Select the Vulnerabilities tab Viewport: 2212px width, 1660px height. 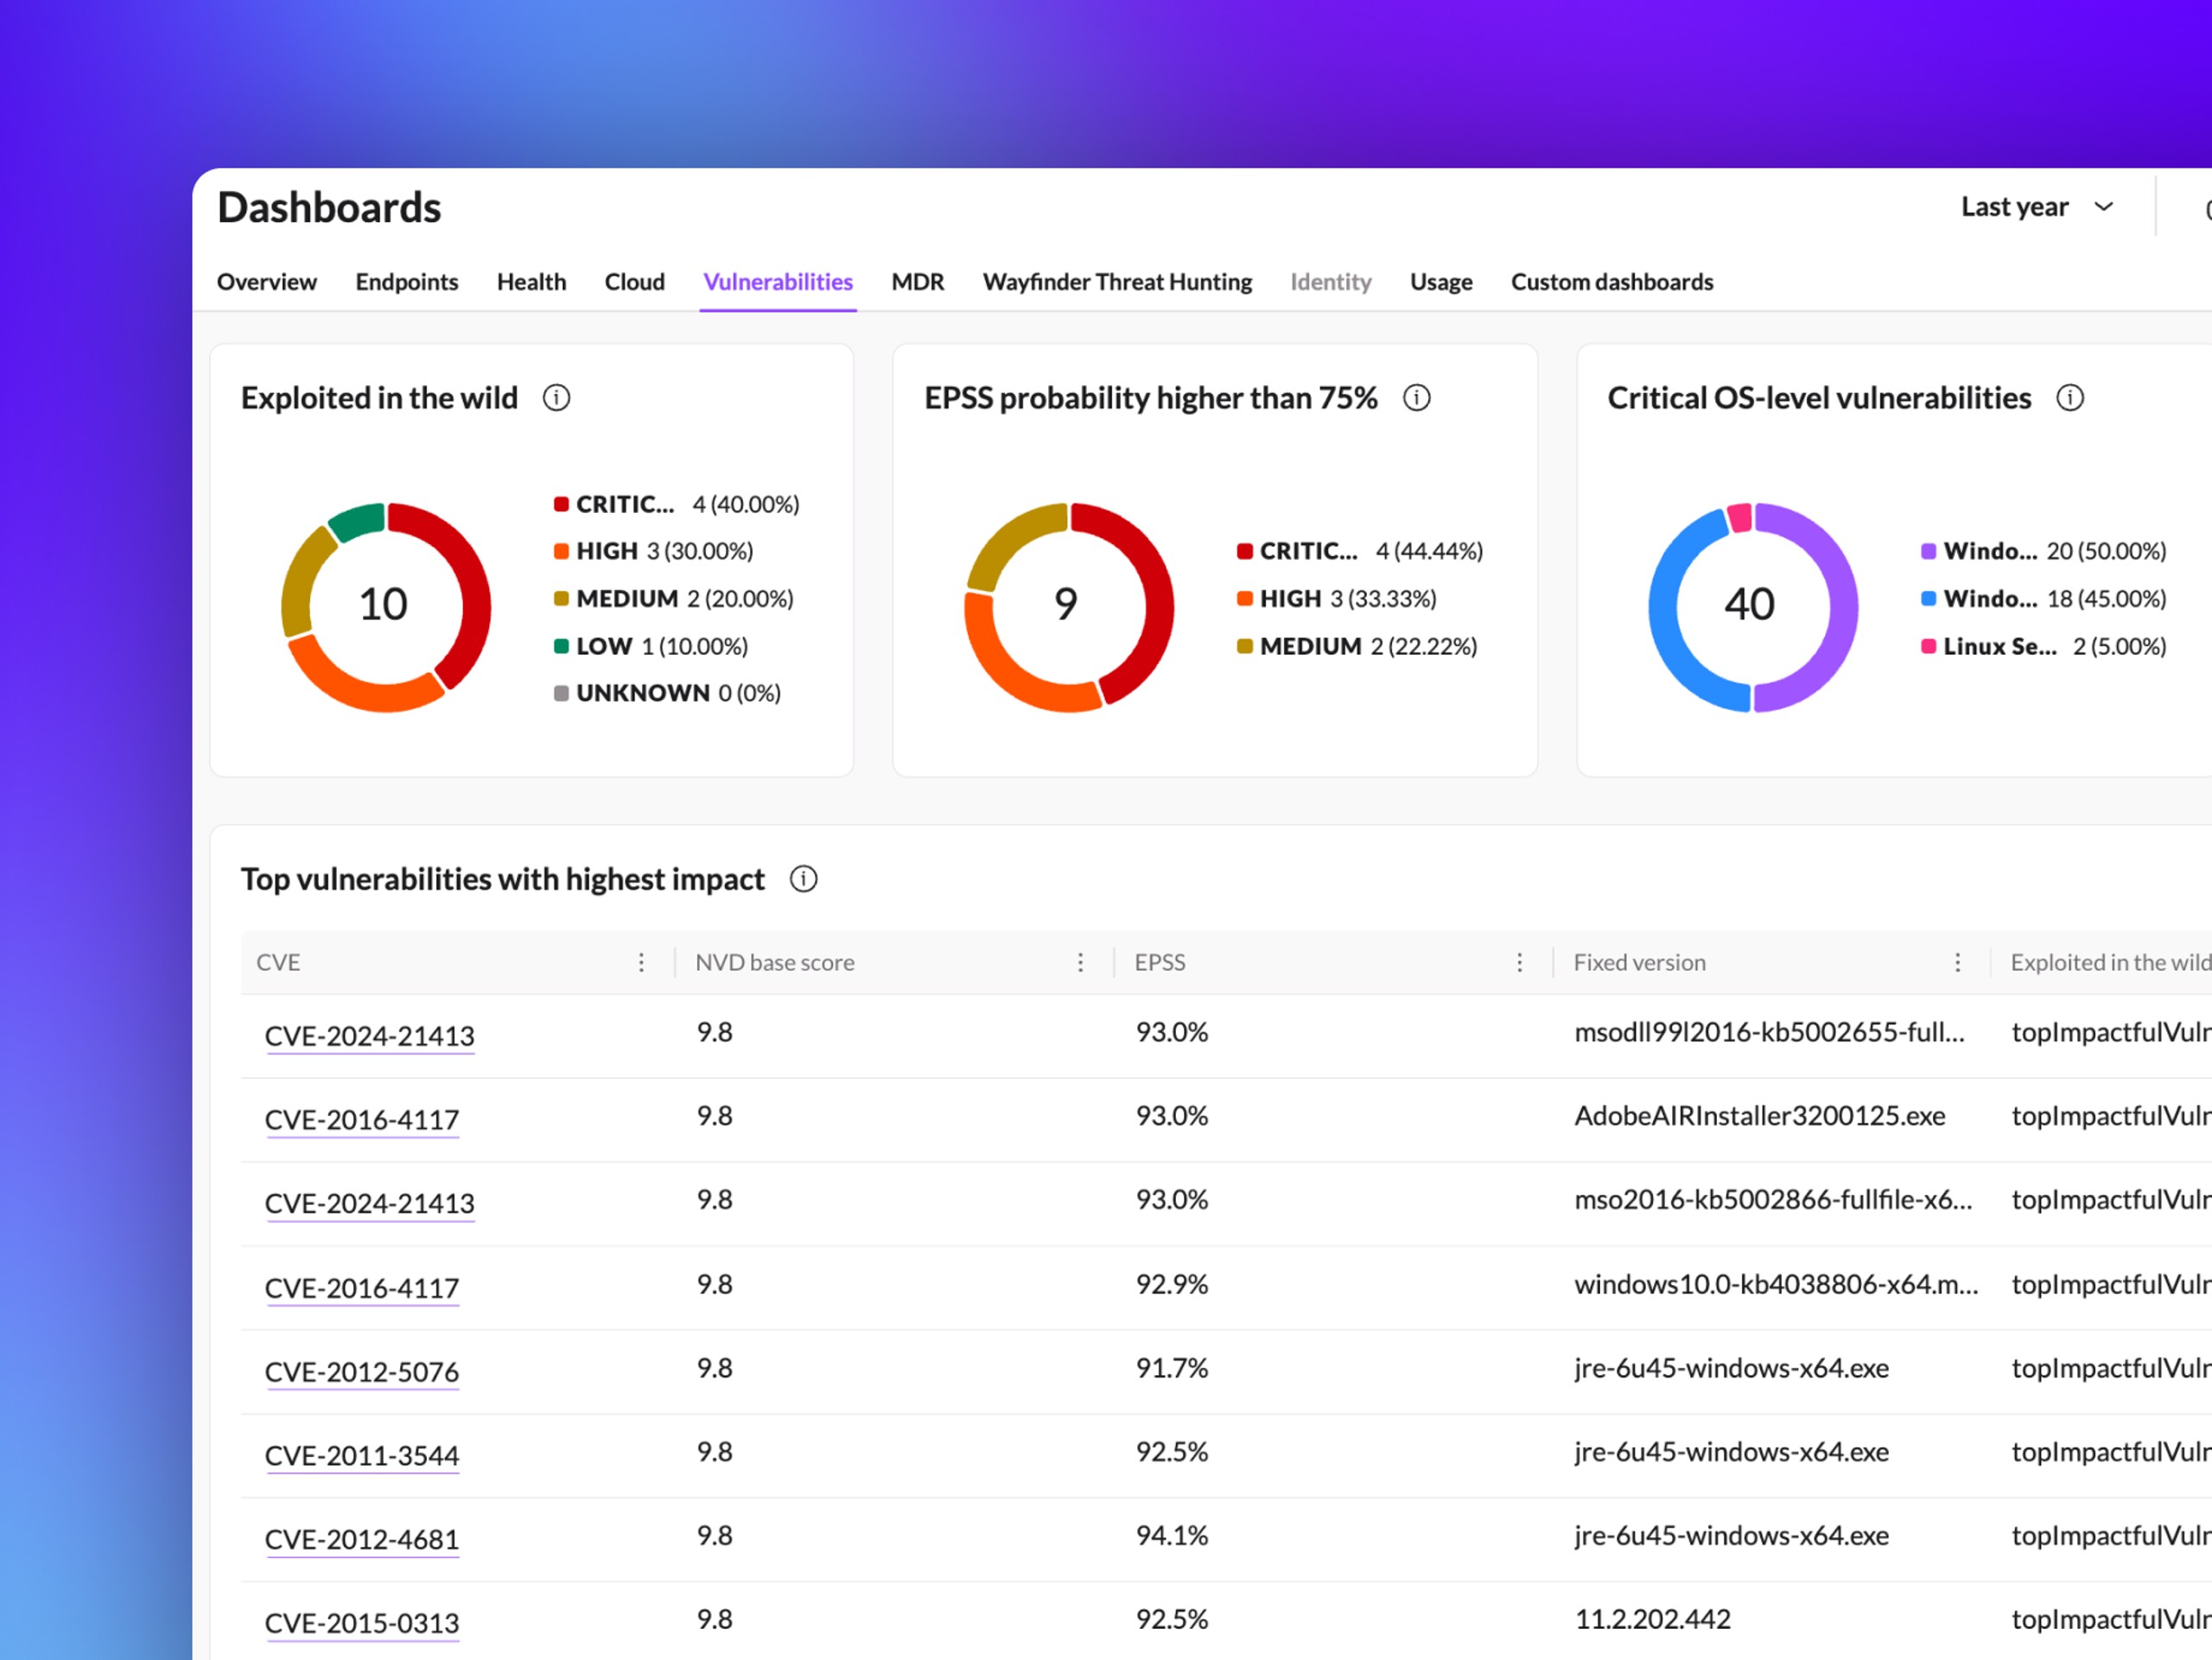tap(778, 282)
